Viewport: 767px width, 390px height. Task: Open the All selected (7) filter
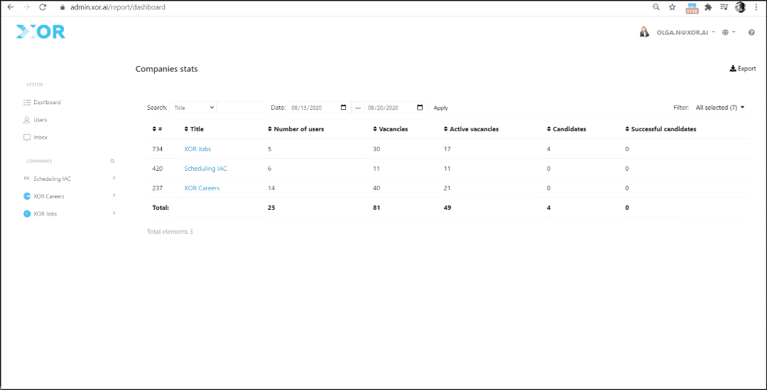(x=720, y=107)
